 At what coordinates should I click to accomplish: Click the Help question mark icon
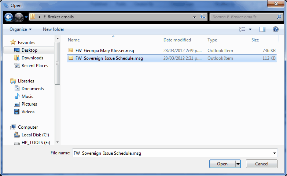[x=276, y=29]
